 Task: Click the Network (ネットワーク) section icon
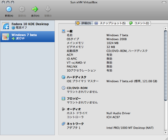(64, 124)
